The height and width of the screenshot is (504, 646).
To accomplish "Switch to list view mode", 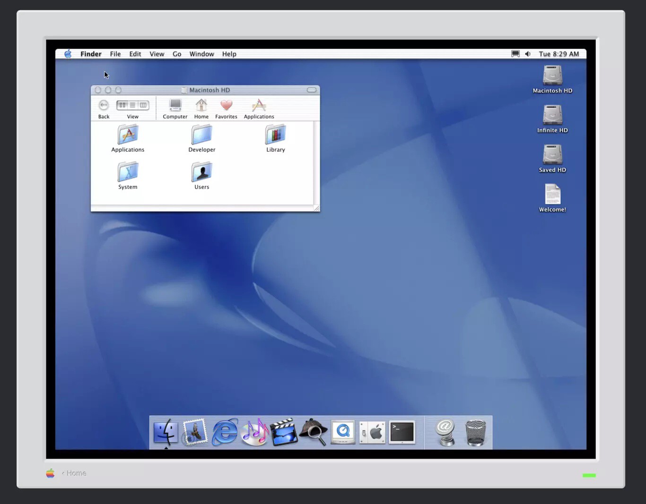I will pyautogui.click(x=133, y=105).
